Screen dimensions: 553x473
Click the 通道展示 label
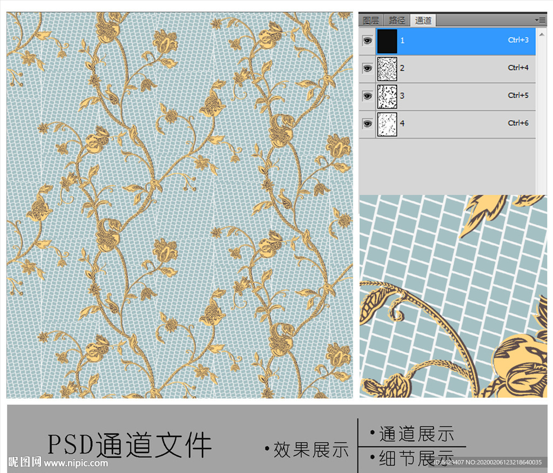click(416, 434)
